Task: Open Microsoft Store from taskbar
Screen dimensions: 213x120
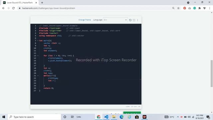Action: point(137,117)
